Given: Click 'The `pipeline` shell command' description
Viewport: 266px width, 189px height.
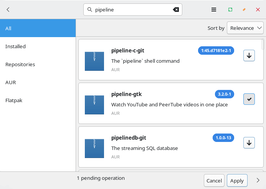Looking at the screenshot, I should tap(145, 61).
